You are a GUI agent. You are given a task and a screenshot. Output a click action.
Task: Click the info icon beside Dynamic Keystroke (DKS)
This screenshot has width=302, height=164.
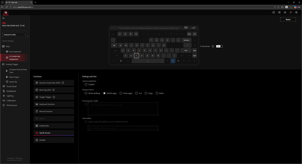pyautogui.click(x=63, y=83)
